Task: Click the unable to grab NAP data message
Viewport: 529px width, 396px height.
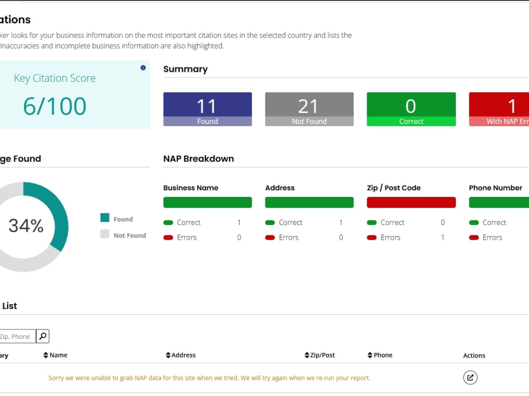Action: coord(209,378)
